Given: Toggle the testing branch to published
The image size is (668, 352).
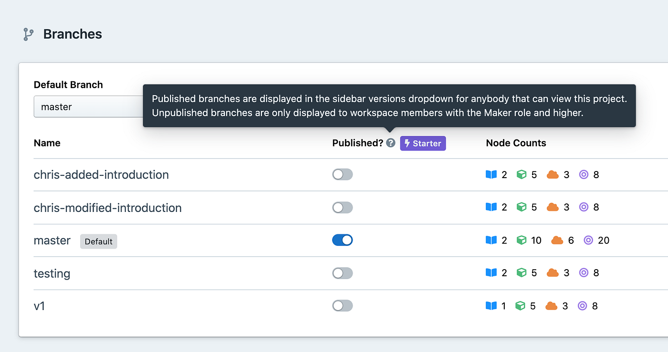Looking at the screenshot, I should coord(343,272).
